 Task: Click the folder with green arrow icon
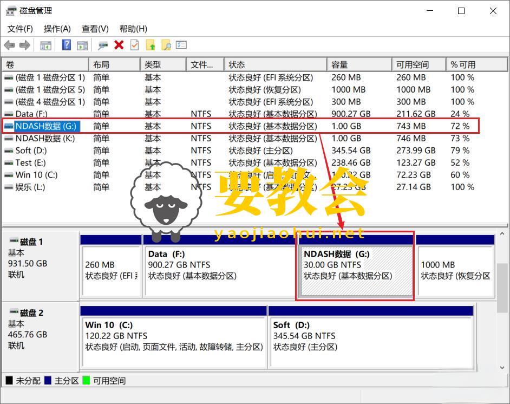[x=151, y=45]
